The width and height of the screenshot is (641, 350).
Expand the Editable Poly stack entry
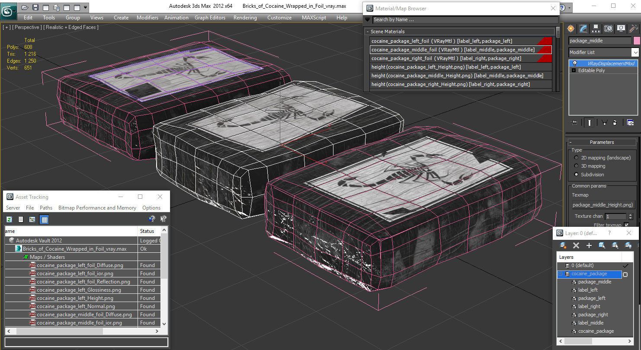point(574,70)
